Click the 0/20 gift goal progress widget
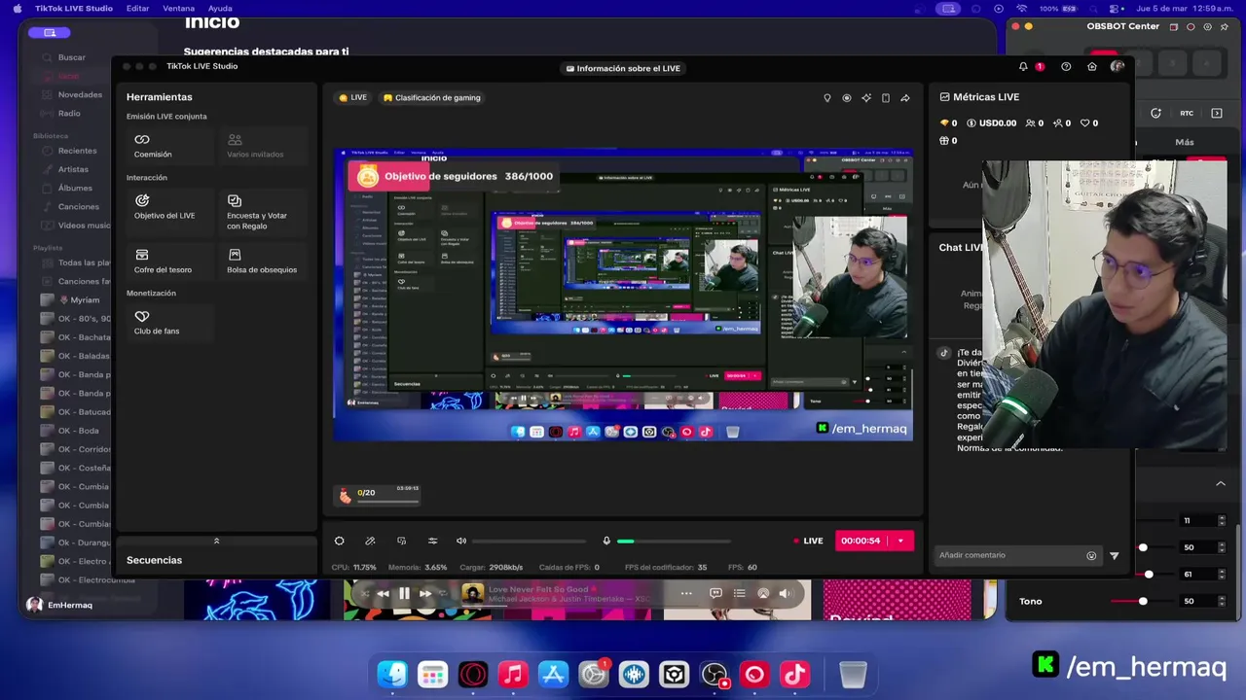 [378, 496]
